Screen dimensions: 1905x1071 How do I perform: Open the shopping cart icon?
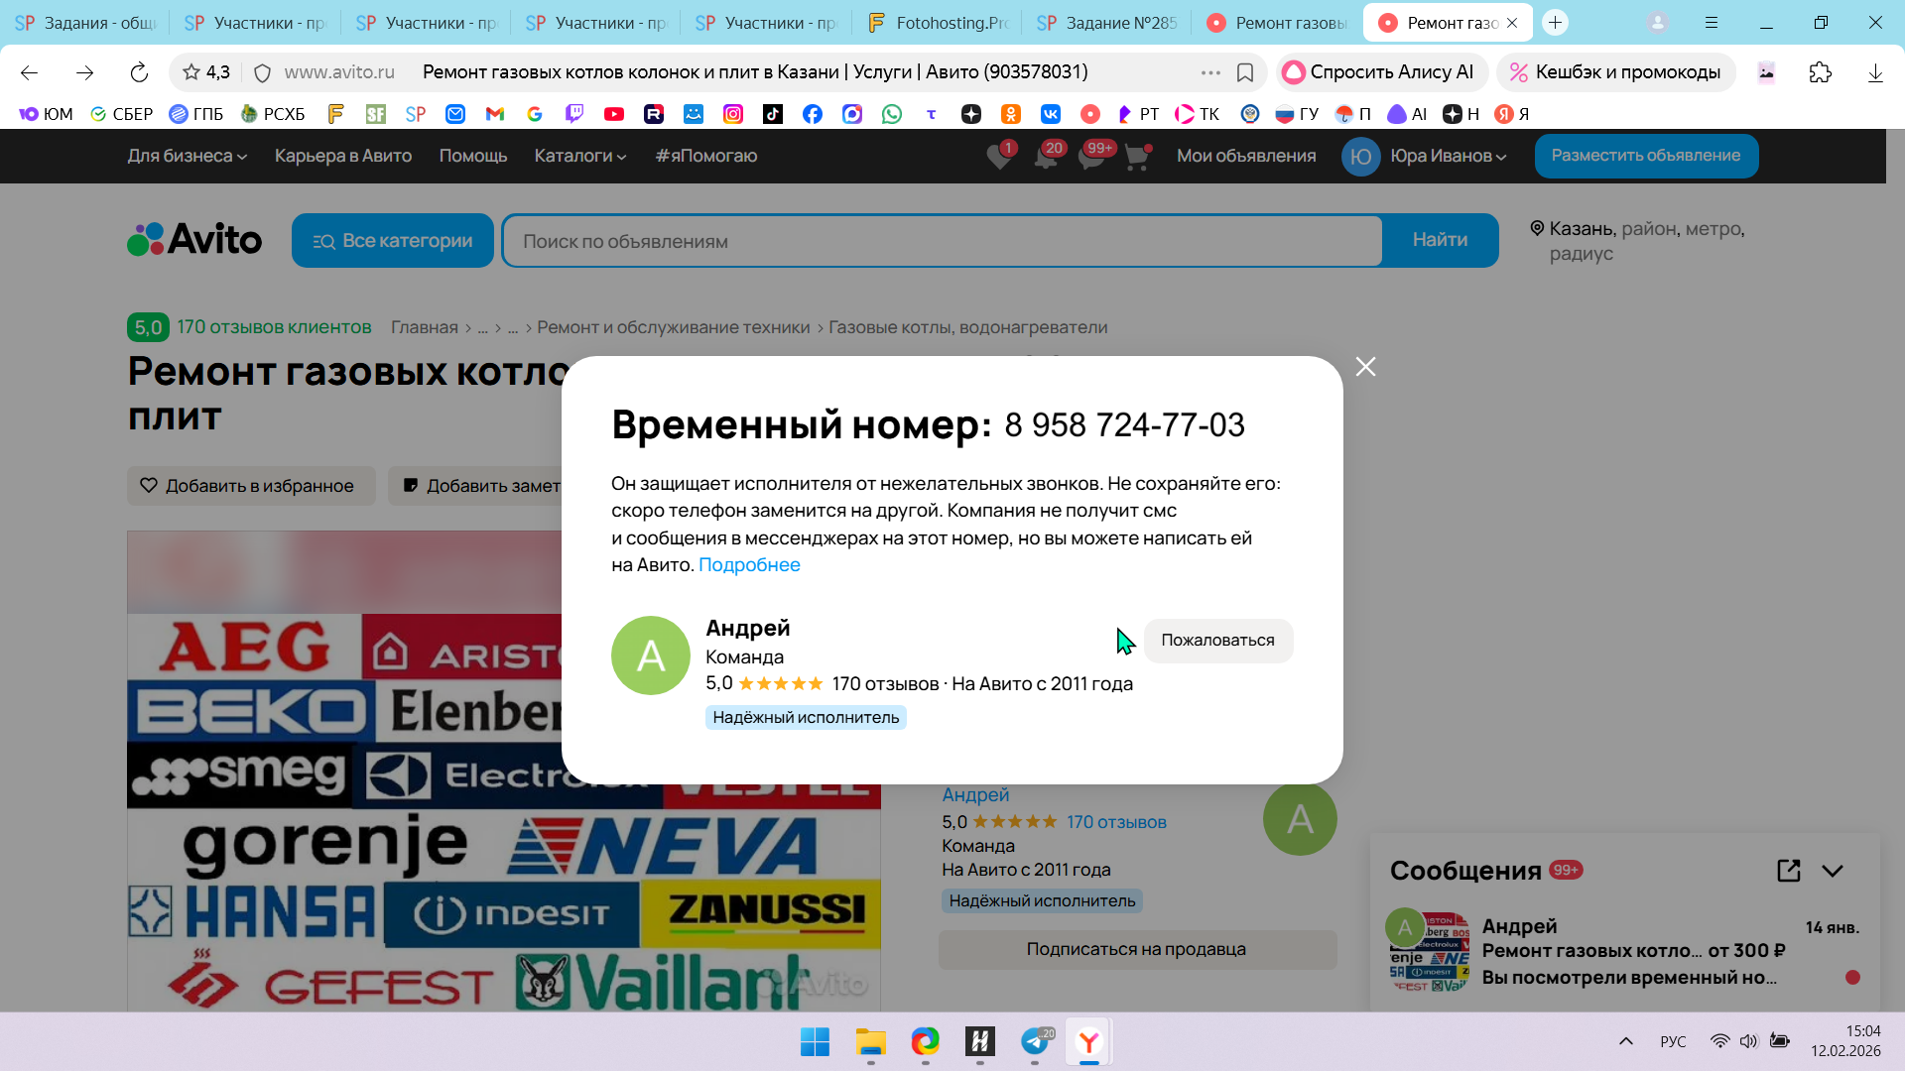coord(1137,157)
